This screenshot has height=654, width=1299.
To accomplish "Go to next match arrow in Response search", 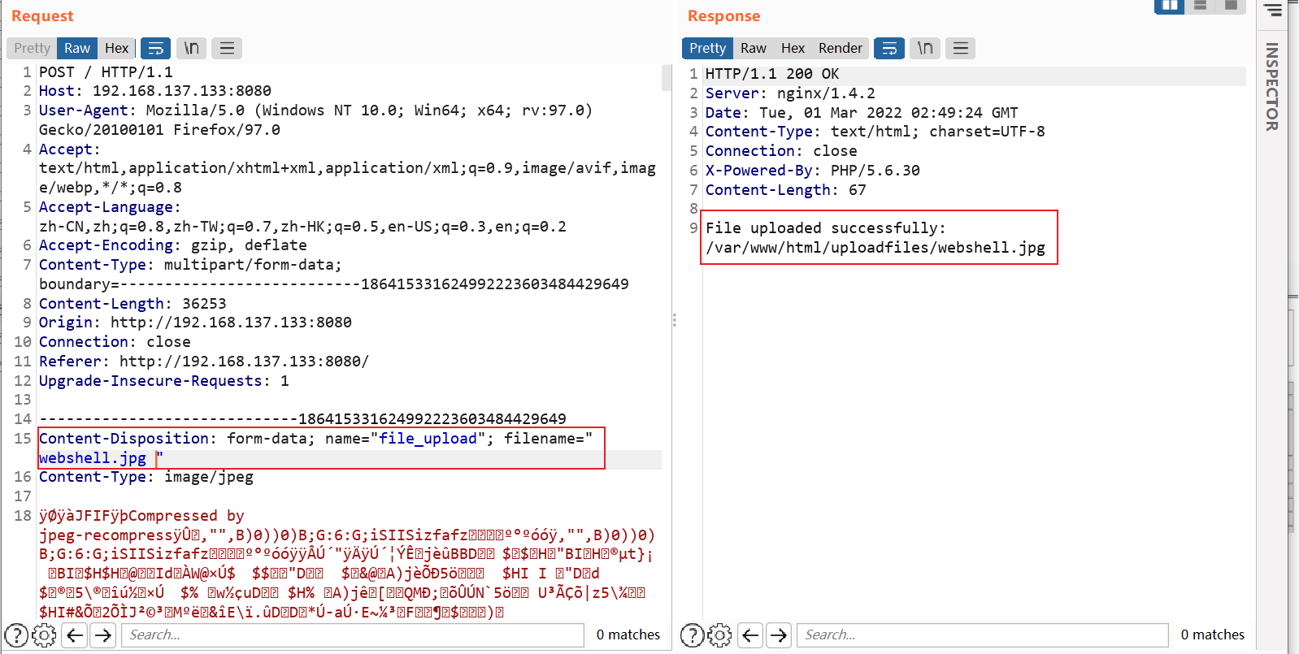I will pos(779,635).
